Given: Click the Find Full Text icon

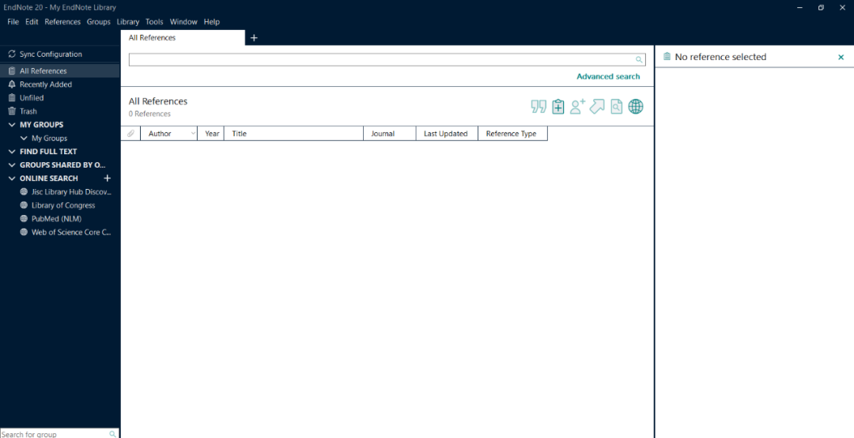Looking at the screenshot, I should tap(616, 107).
